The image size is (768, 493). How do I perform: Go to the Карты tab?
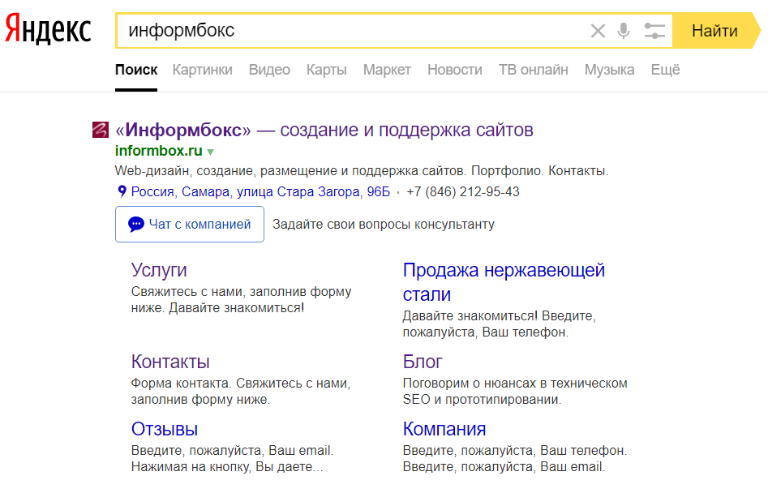click(327, 70)
